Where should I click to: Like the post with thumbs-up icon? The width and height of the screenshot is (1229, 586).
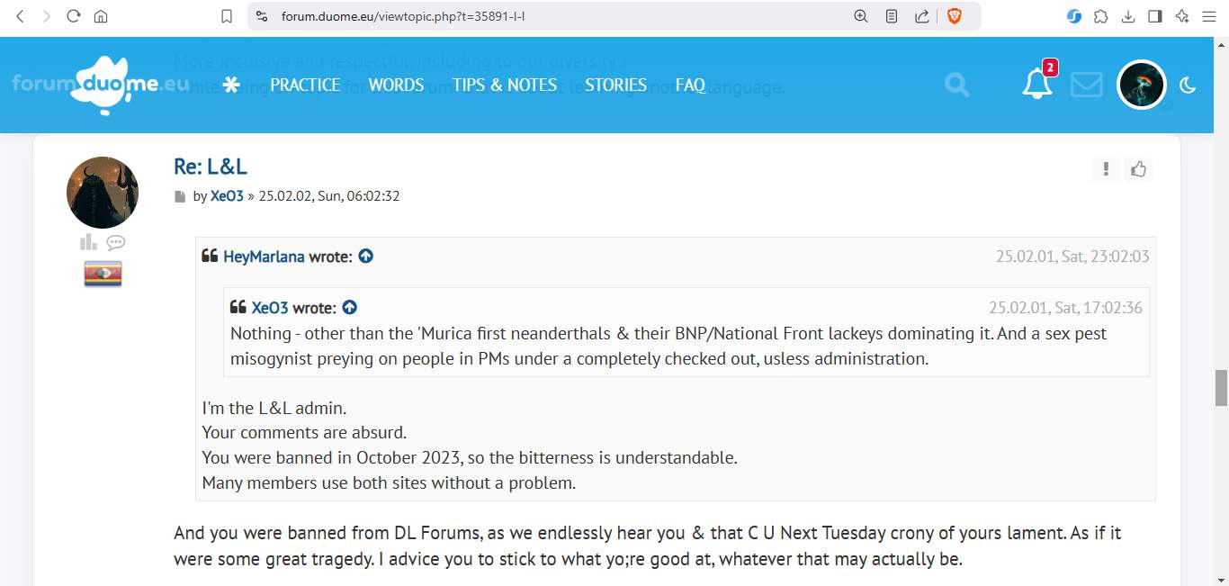click(x=1139, y=169)
